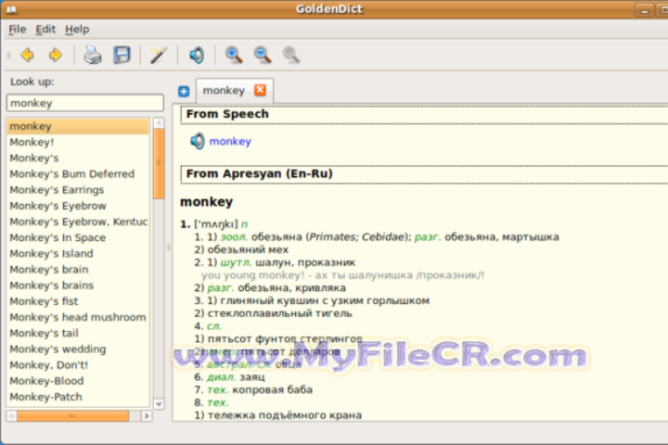
Task: Select "Monkey's Island" entry
Action: [78, 253]
